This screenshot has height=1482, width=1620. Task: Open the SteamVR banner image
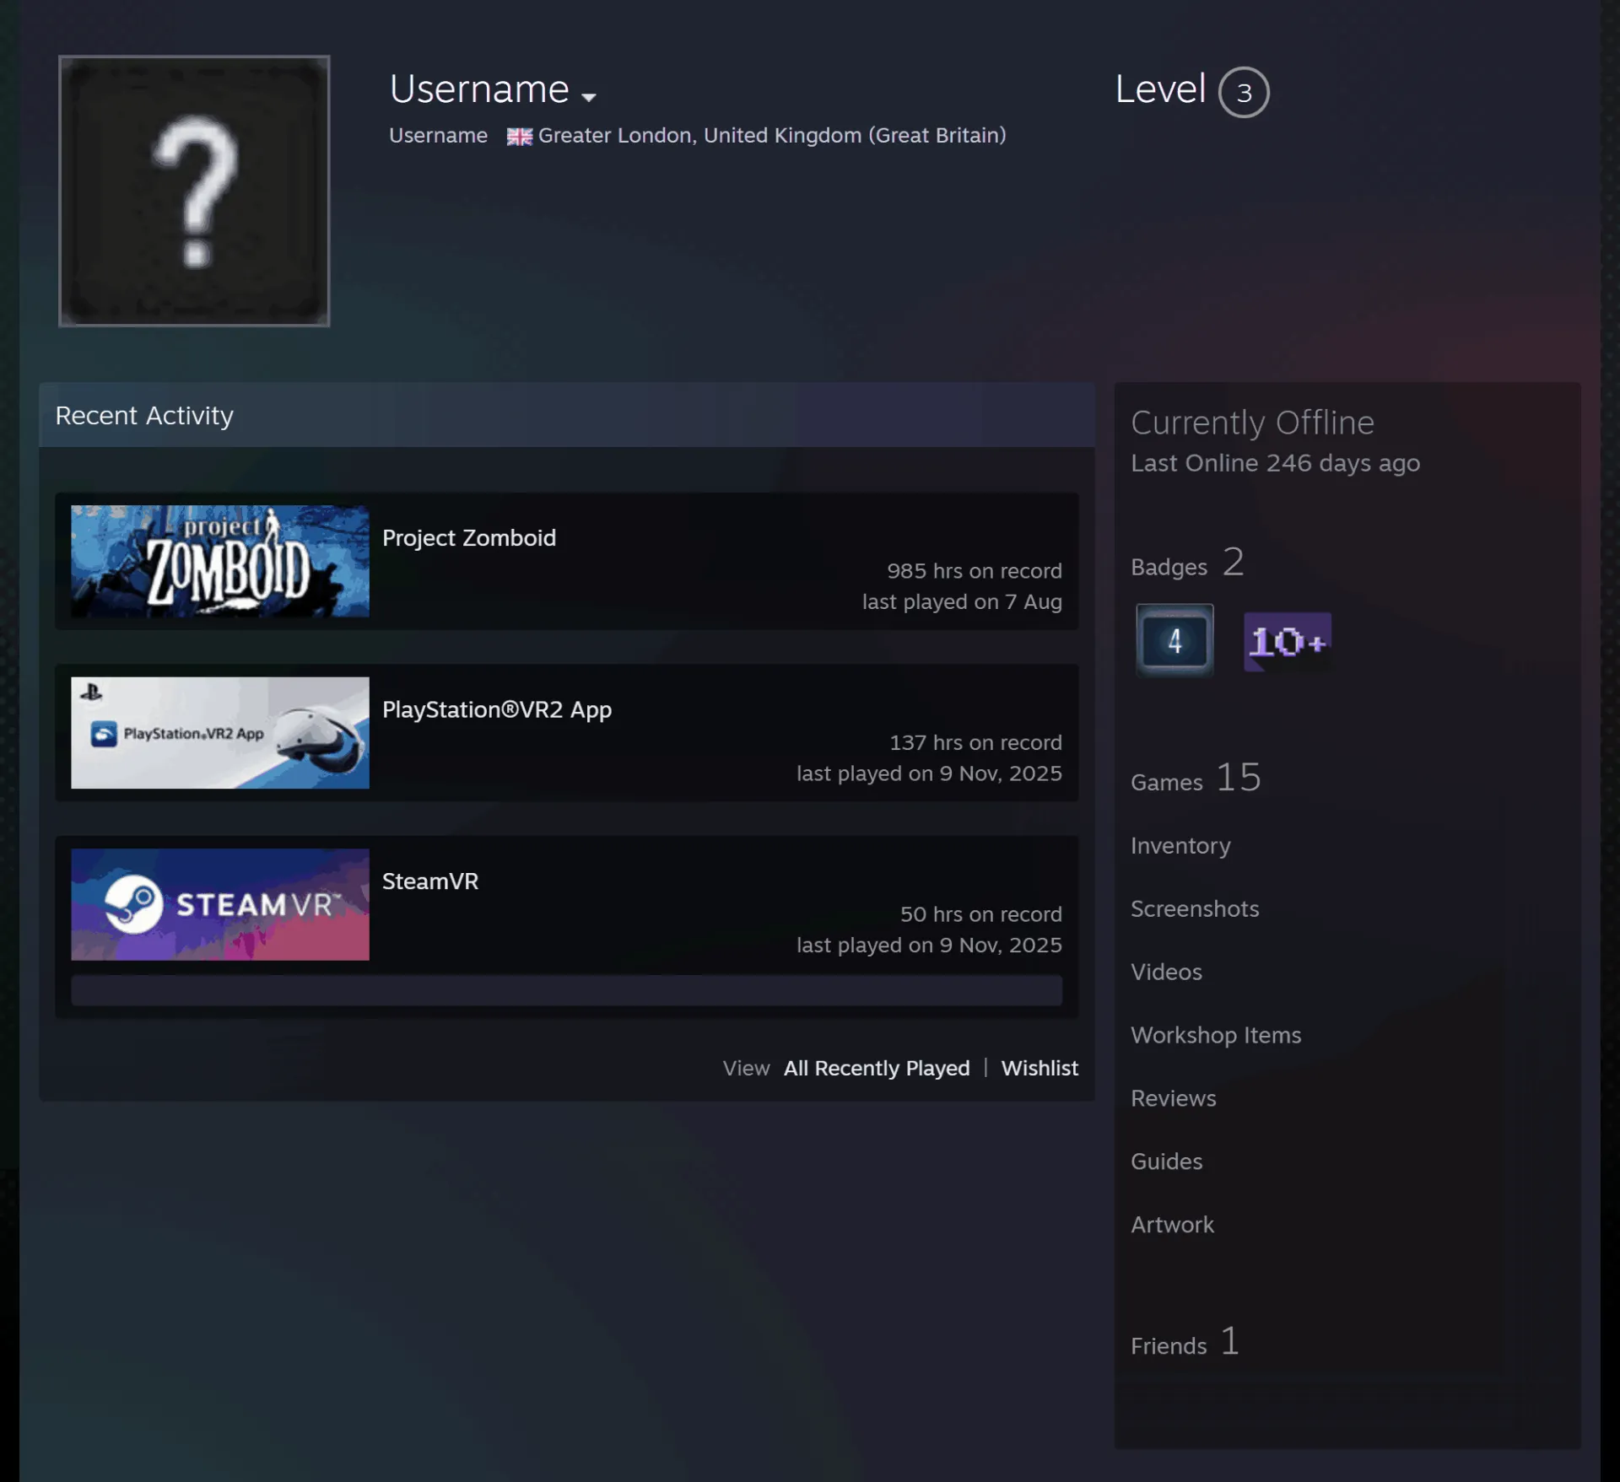(220, 904)
